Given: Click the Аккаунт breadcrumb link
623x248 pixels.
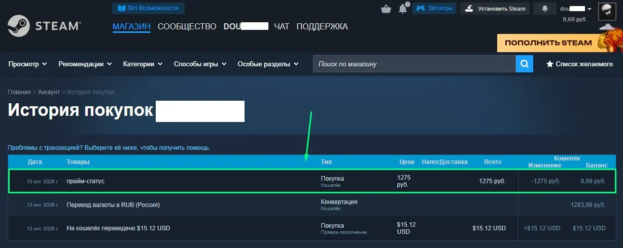Looking at the screenshot, I should pos(49,92).
